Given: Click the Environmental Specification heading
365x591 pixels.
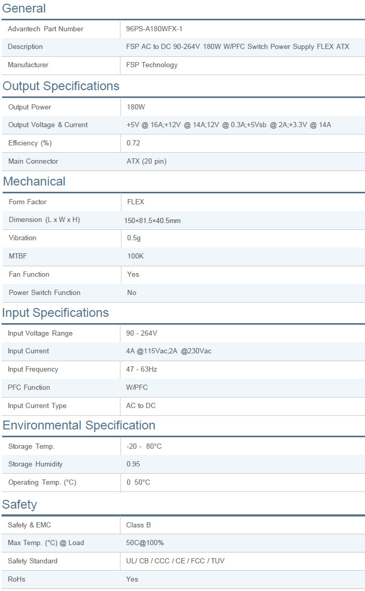Looking at the screenshot, I should tap(79, 425).
